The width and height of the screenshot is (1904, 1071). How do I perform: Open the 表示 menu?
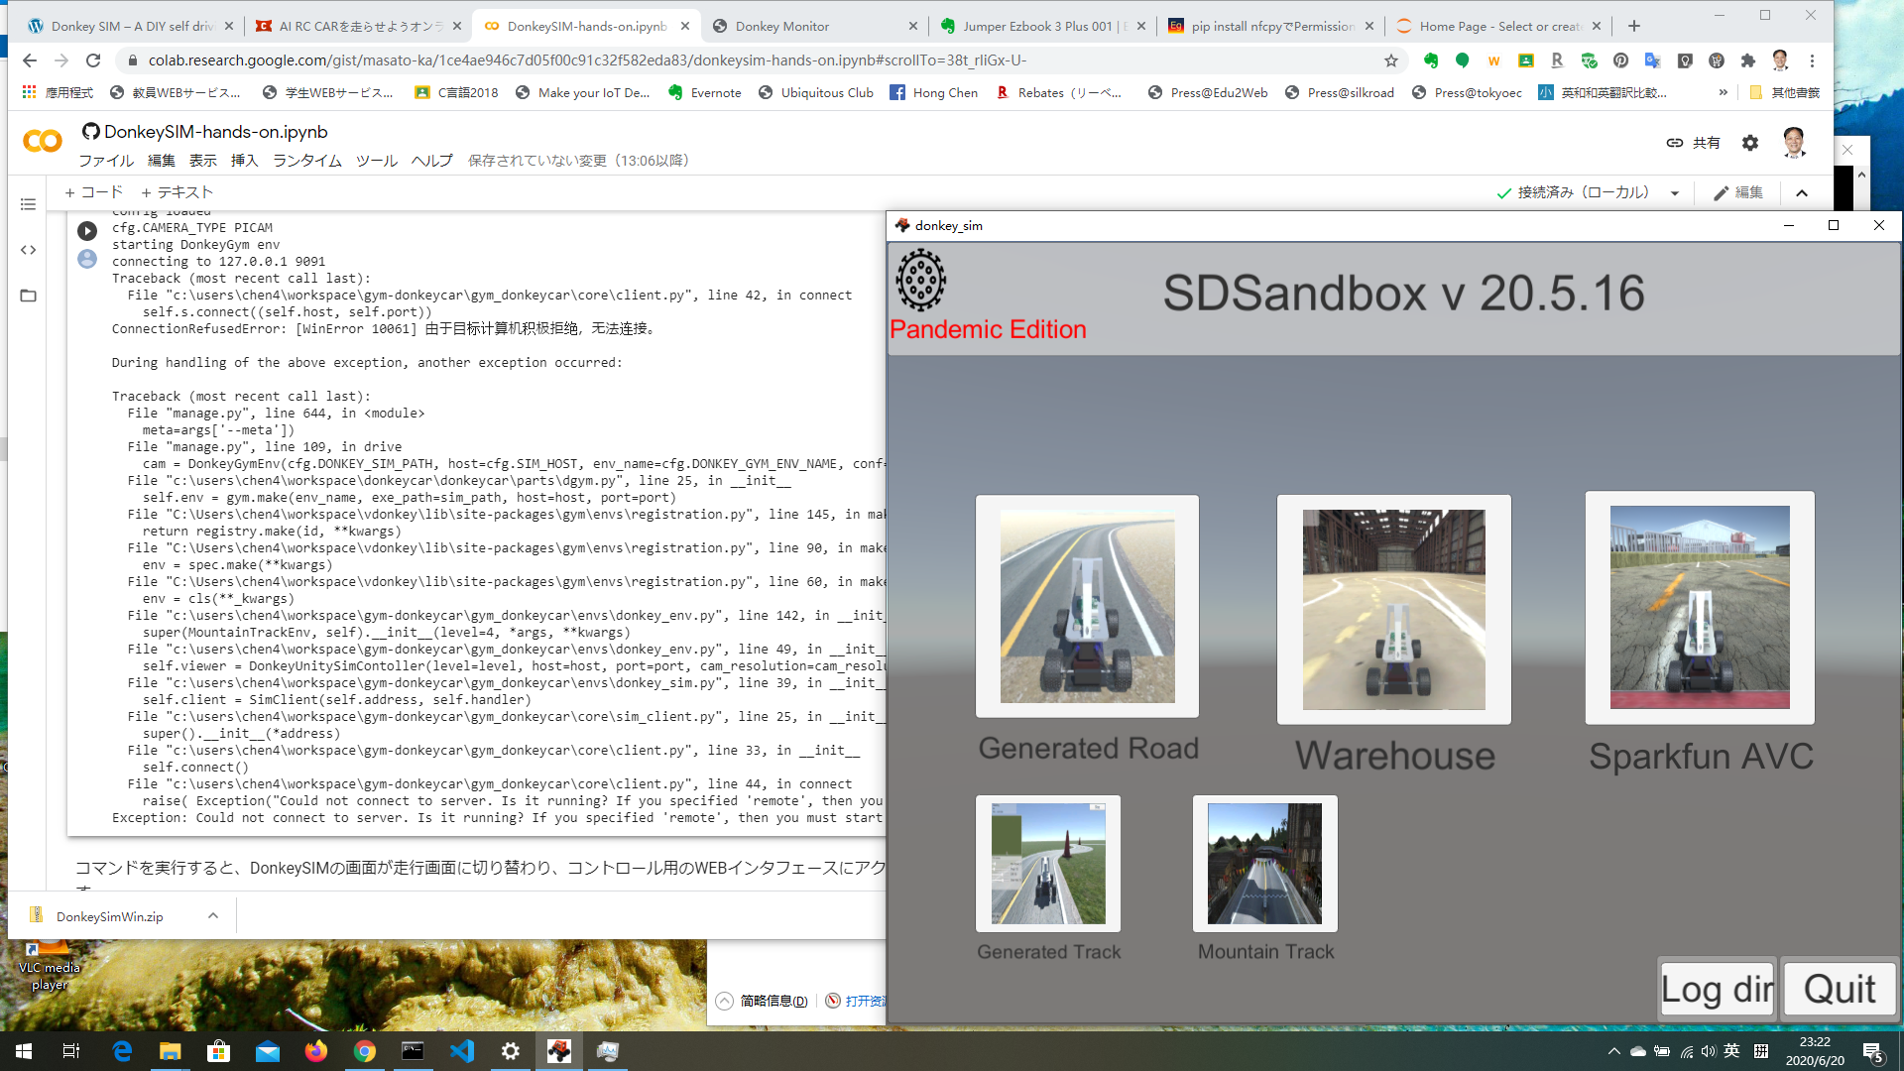[x=203, y=161]
